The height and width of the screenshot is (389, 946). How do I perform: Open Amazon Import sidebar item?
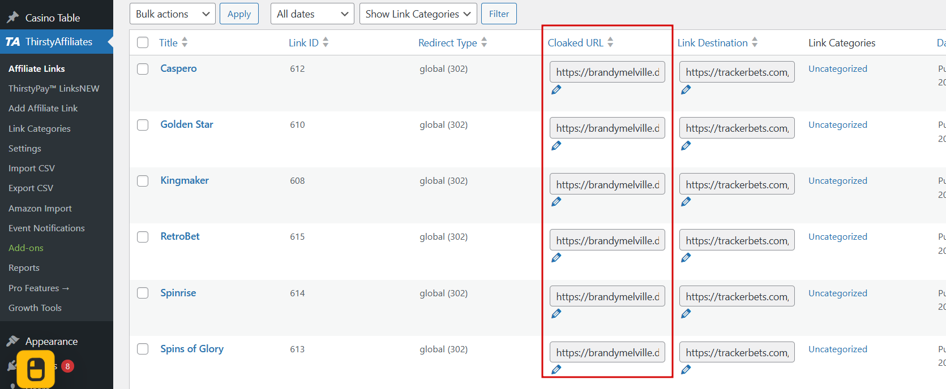(40, 208)
